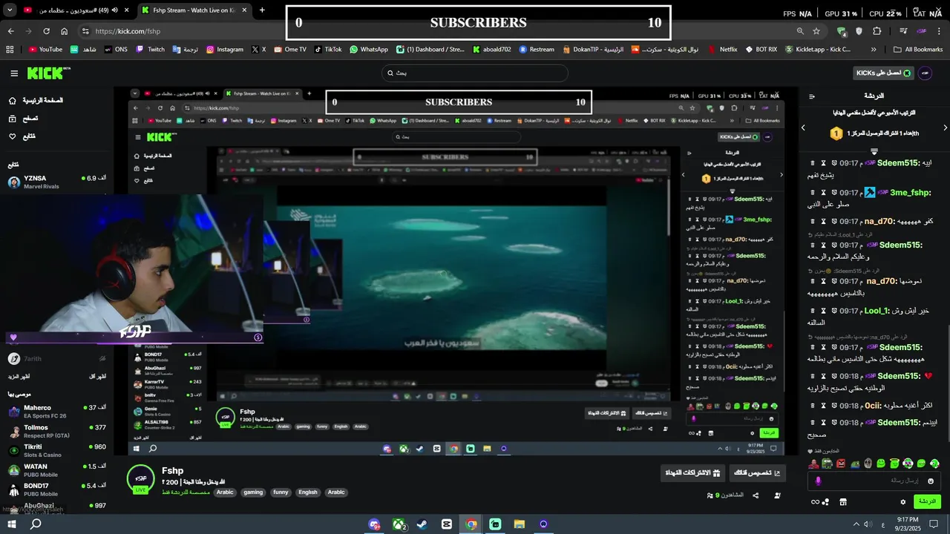Viewport: 950px width, 534px height.
Task: Bookmark this page with star icon
Action: click(816, 31)
